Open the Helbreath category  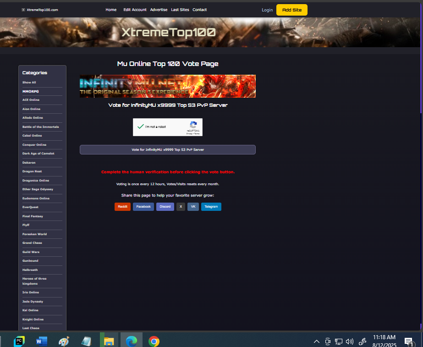coord(30,270)
